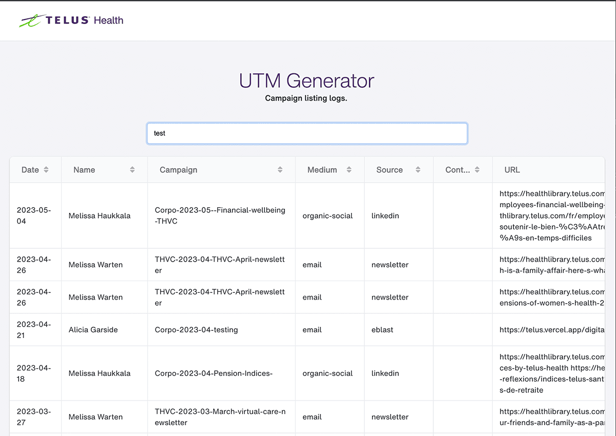Sort the Source column with its arrows
Image resolution: width=616 pixels, height=436 pixels.
[418, 170]
